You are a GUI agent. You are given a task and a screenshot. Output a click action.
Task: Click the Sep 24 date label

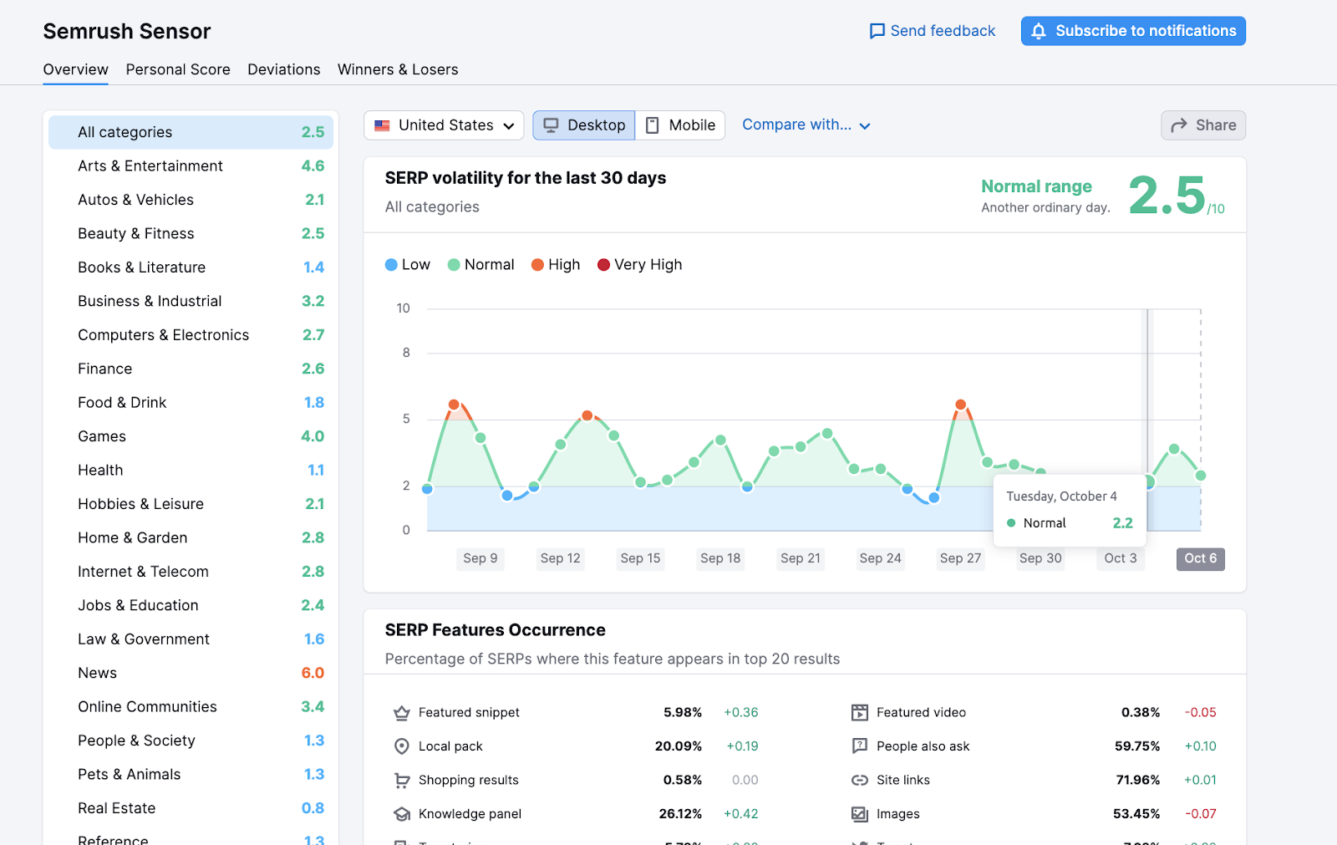(881, 559)
